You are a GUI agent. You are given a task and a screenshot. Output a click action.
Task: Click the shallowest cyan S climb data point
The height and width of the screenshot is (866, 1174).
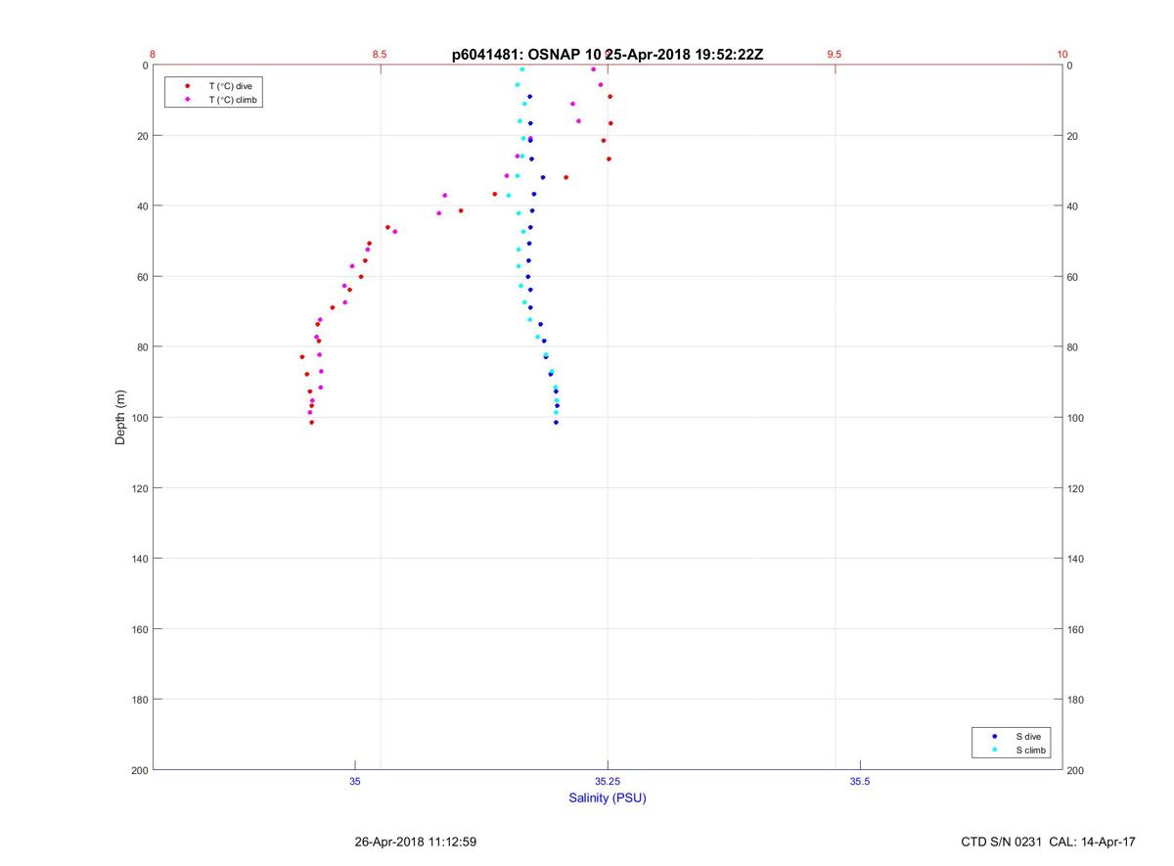pyautogui.click(x=521, y=69)
